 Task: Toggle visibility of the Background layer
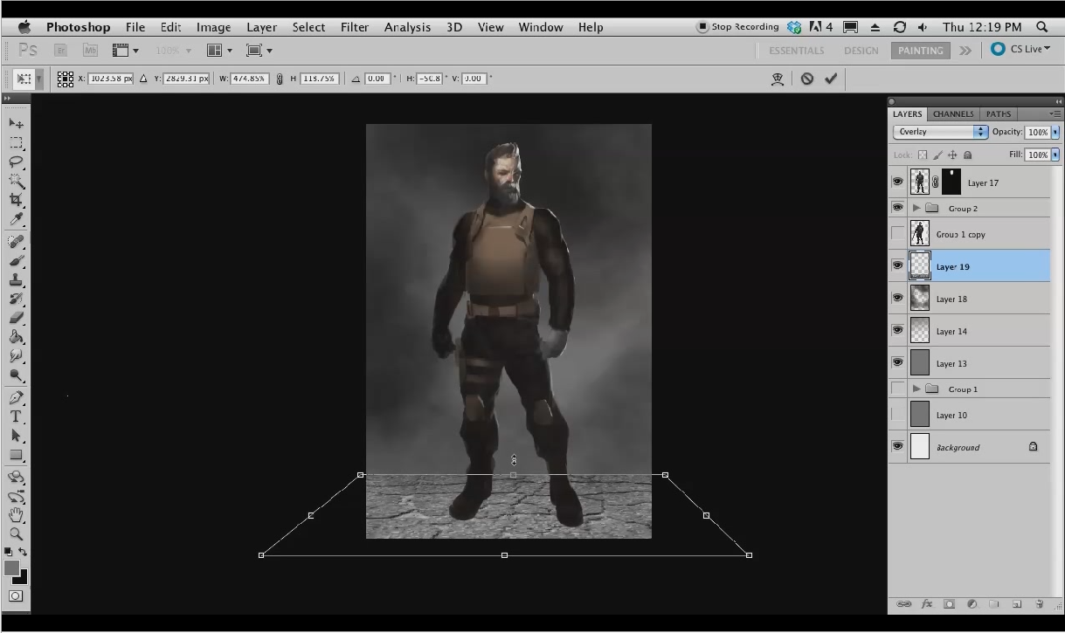(x=897, y=446)
